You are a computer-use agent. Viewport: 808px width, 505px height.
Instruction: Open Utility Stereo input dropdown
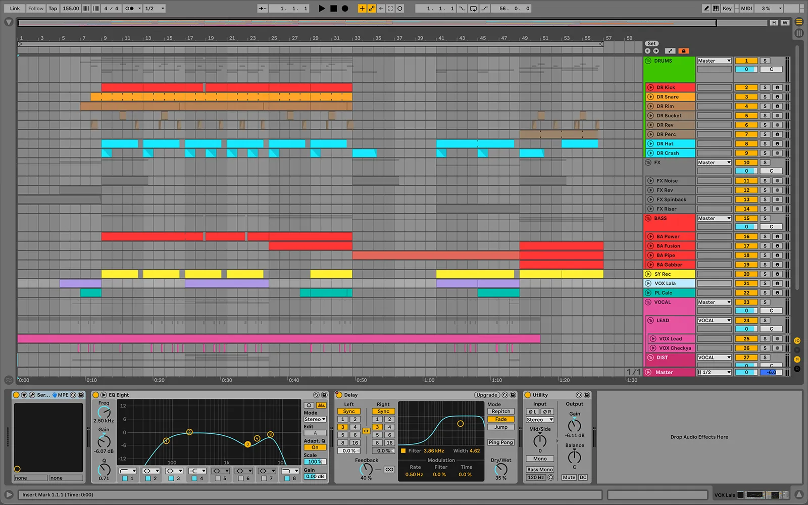540,420
